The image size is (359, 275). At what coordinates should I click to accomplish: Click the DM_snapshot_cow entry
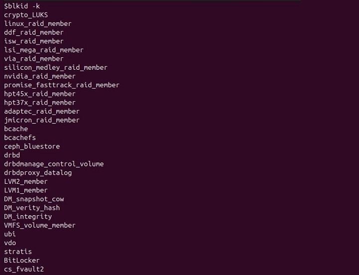coord(34,199)
